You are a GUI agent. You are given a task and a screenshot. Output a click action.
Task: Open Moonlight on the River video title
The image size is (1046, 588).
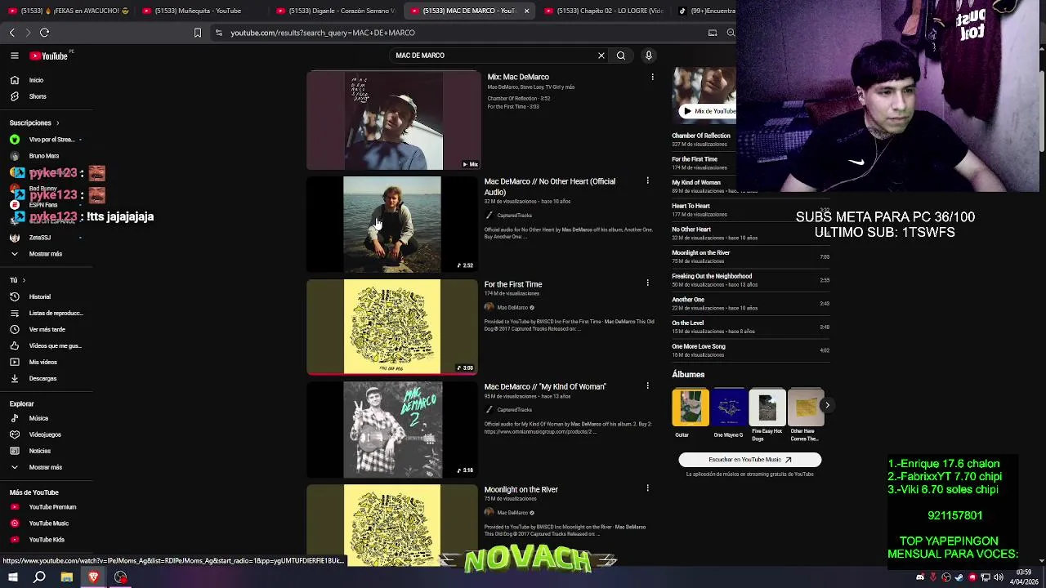click(521, 489)
